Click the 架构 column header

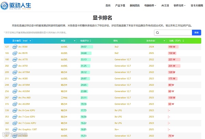pos(115,41)
